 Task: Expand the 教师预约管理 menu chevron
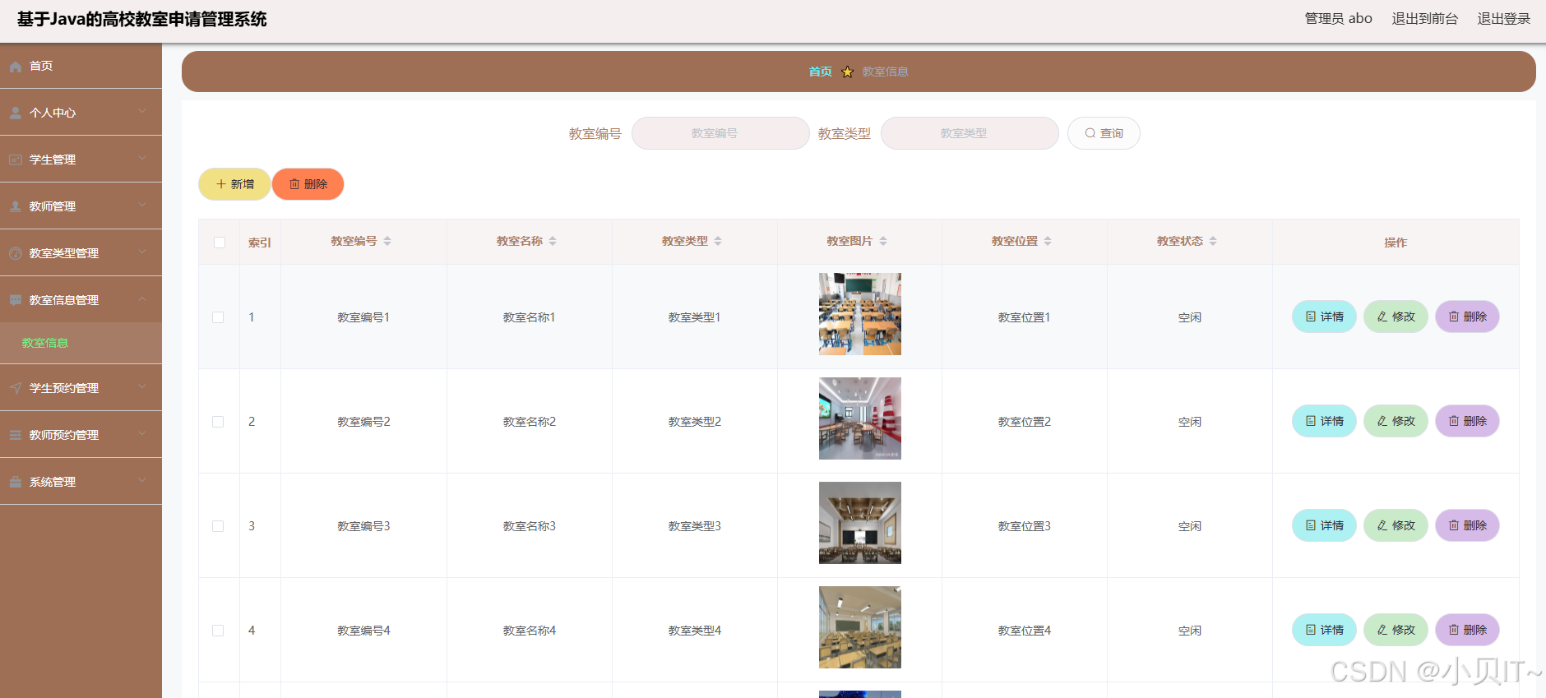(142, 433)
